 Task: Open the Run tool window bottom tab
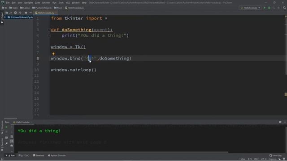pos(10,156)
